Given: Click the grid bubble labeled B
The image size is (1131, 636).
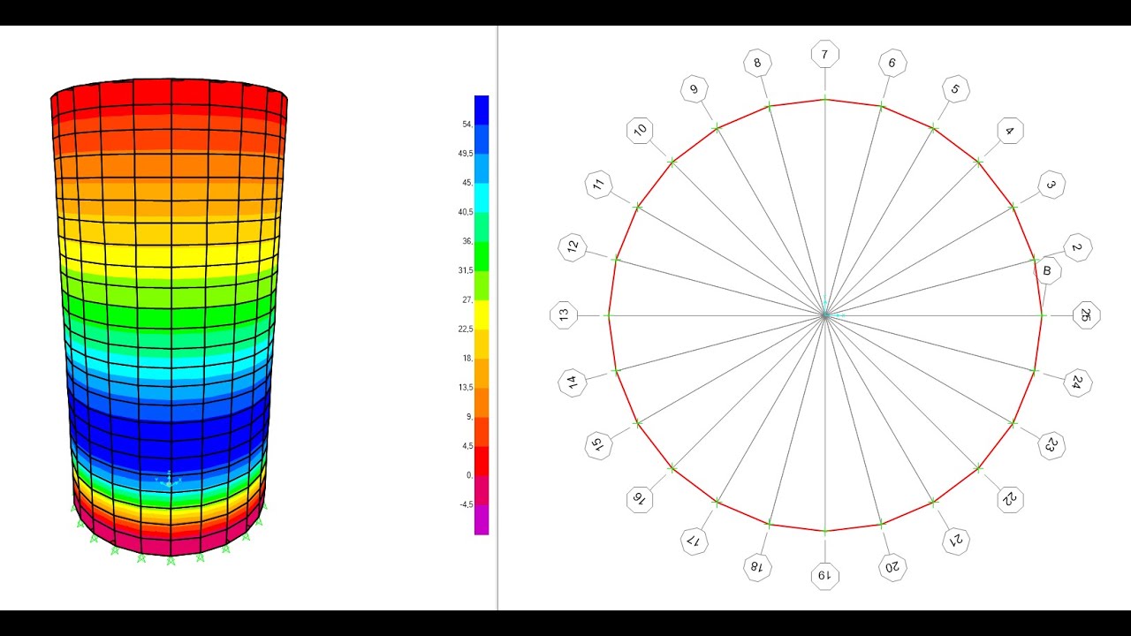Looking at the screenshot, I should coord(1047,270).
